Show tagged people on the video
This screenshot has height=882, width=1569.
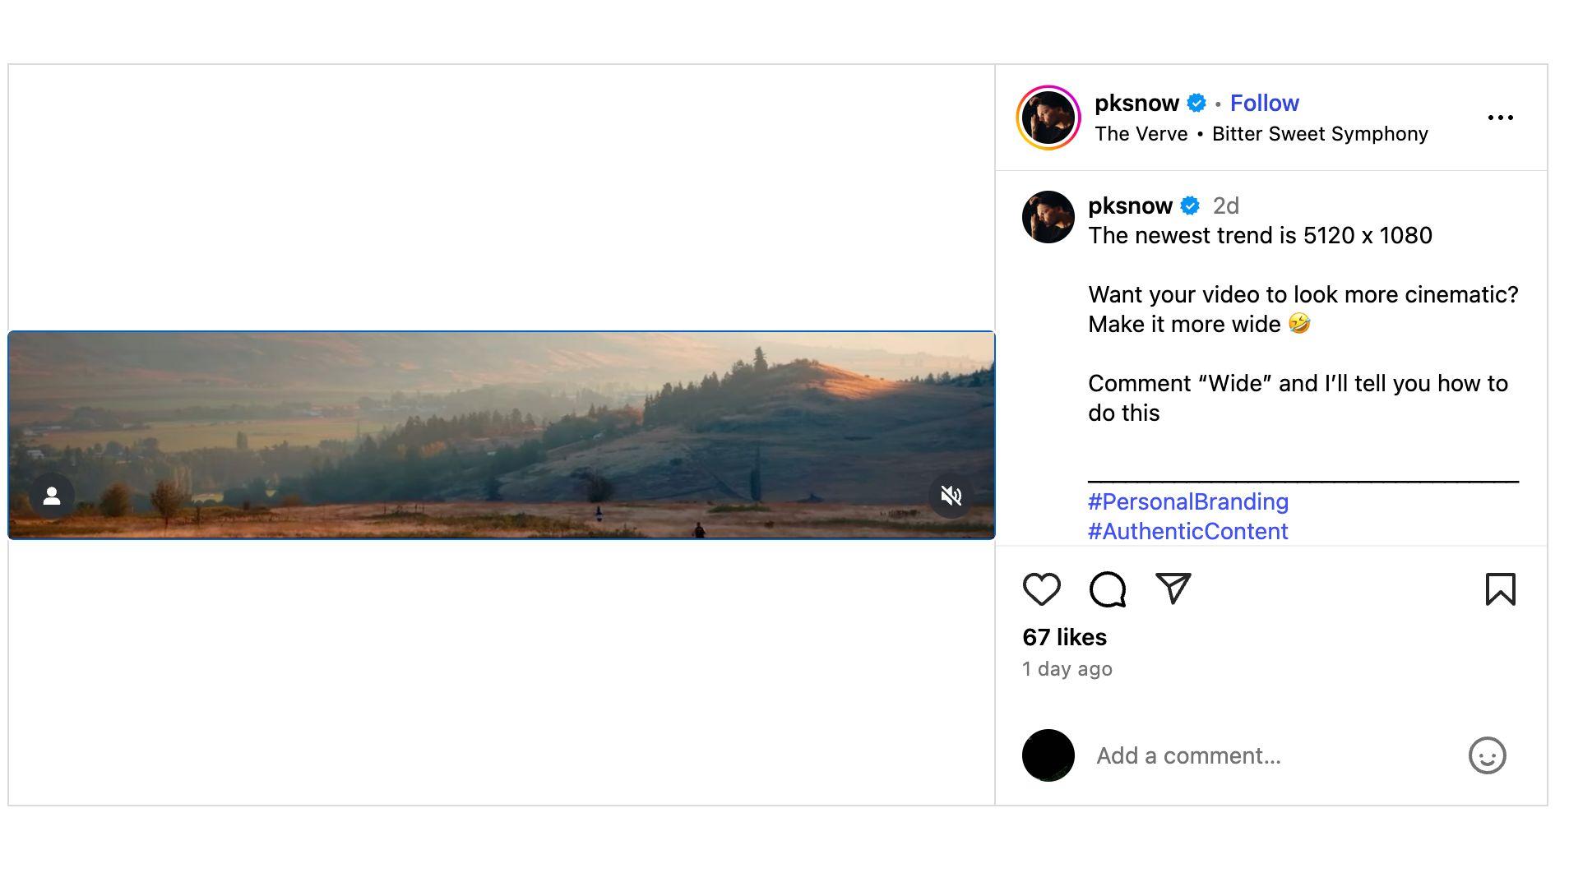pyautogui.click(x=52, y=496)
